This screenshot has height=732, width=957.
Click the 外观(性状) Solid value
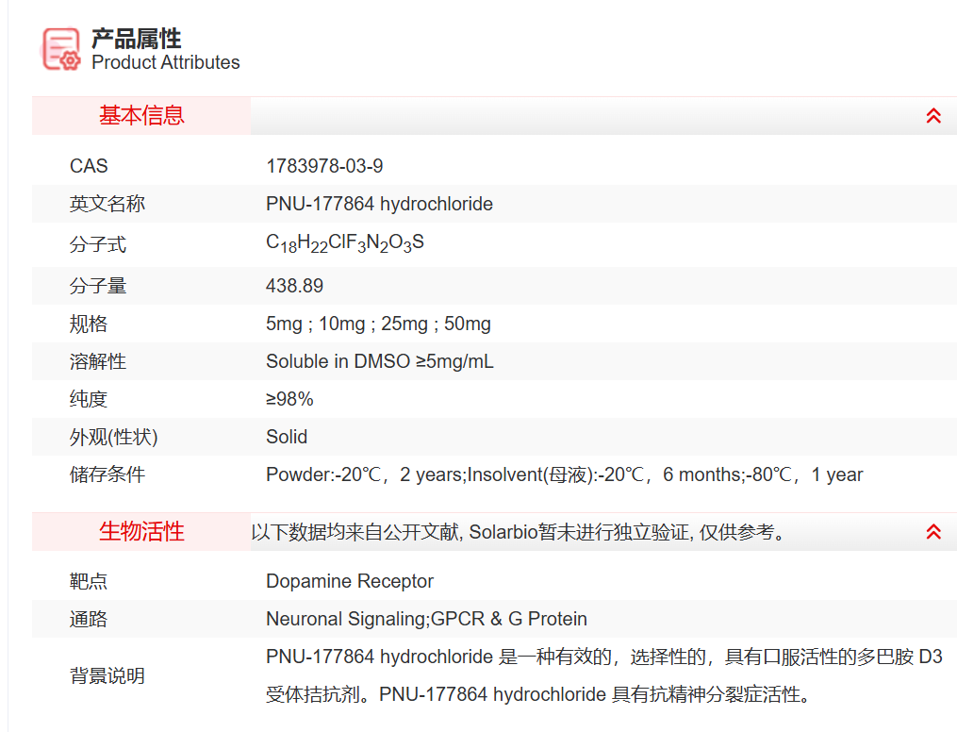point(287,436)
